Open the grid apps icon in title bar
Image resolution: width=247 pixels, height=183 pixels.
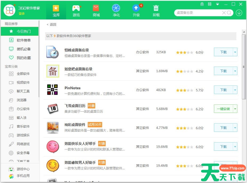(210, 4)
